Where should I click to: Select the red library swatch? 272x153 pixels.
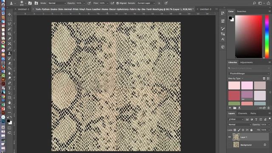234,96
